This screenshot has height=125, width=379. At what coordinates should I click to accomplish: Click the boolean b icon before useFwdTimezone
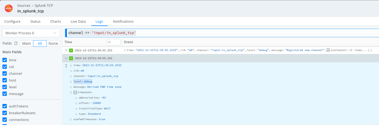click(71, 119)
